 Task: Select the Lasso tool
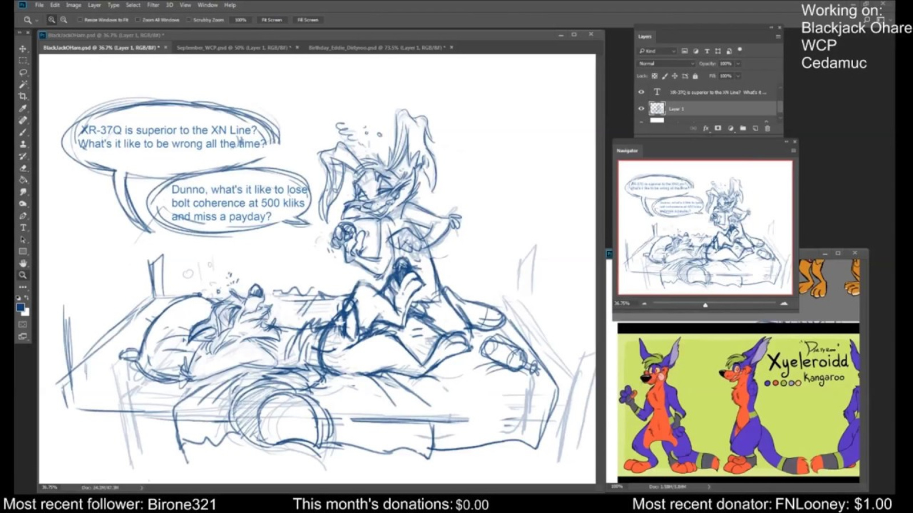(23, 72)
